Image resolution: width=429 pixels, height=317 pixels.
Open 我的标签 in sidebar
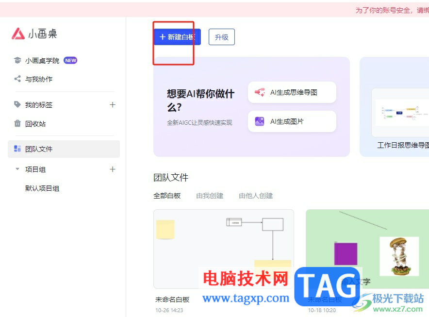[39, 105]
